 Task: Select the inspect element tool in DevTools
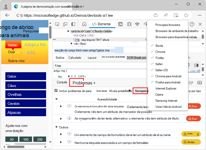click(58, 24)
